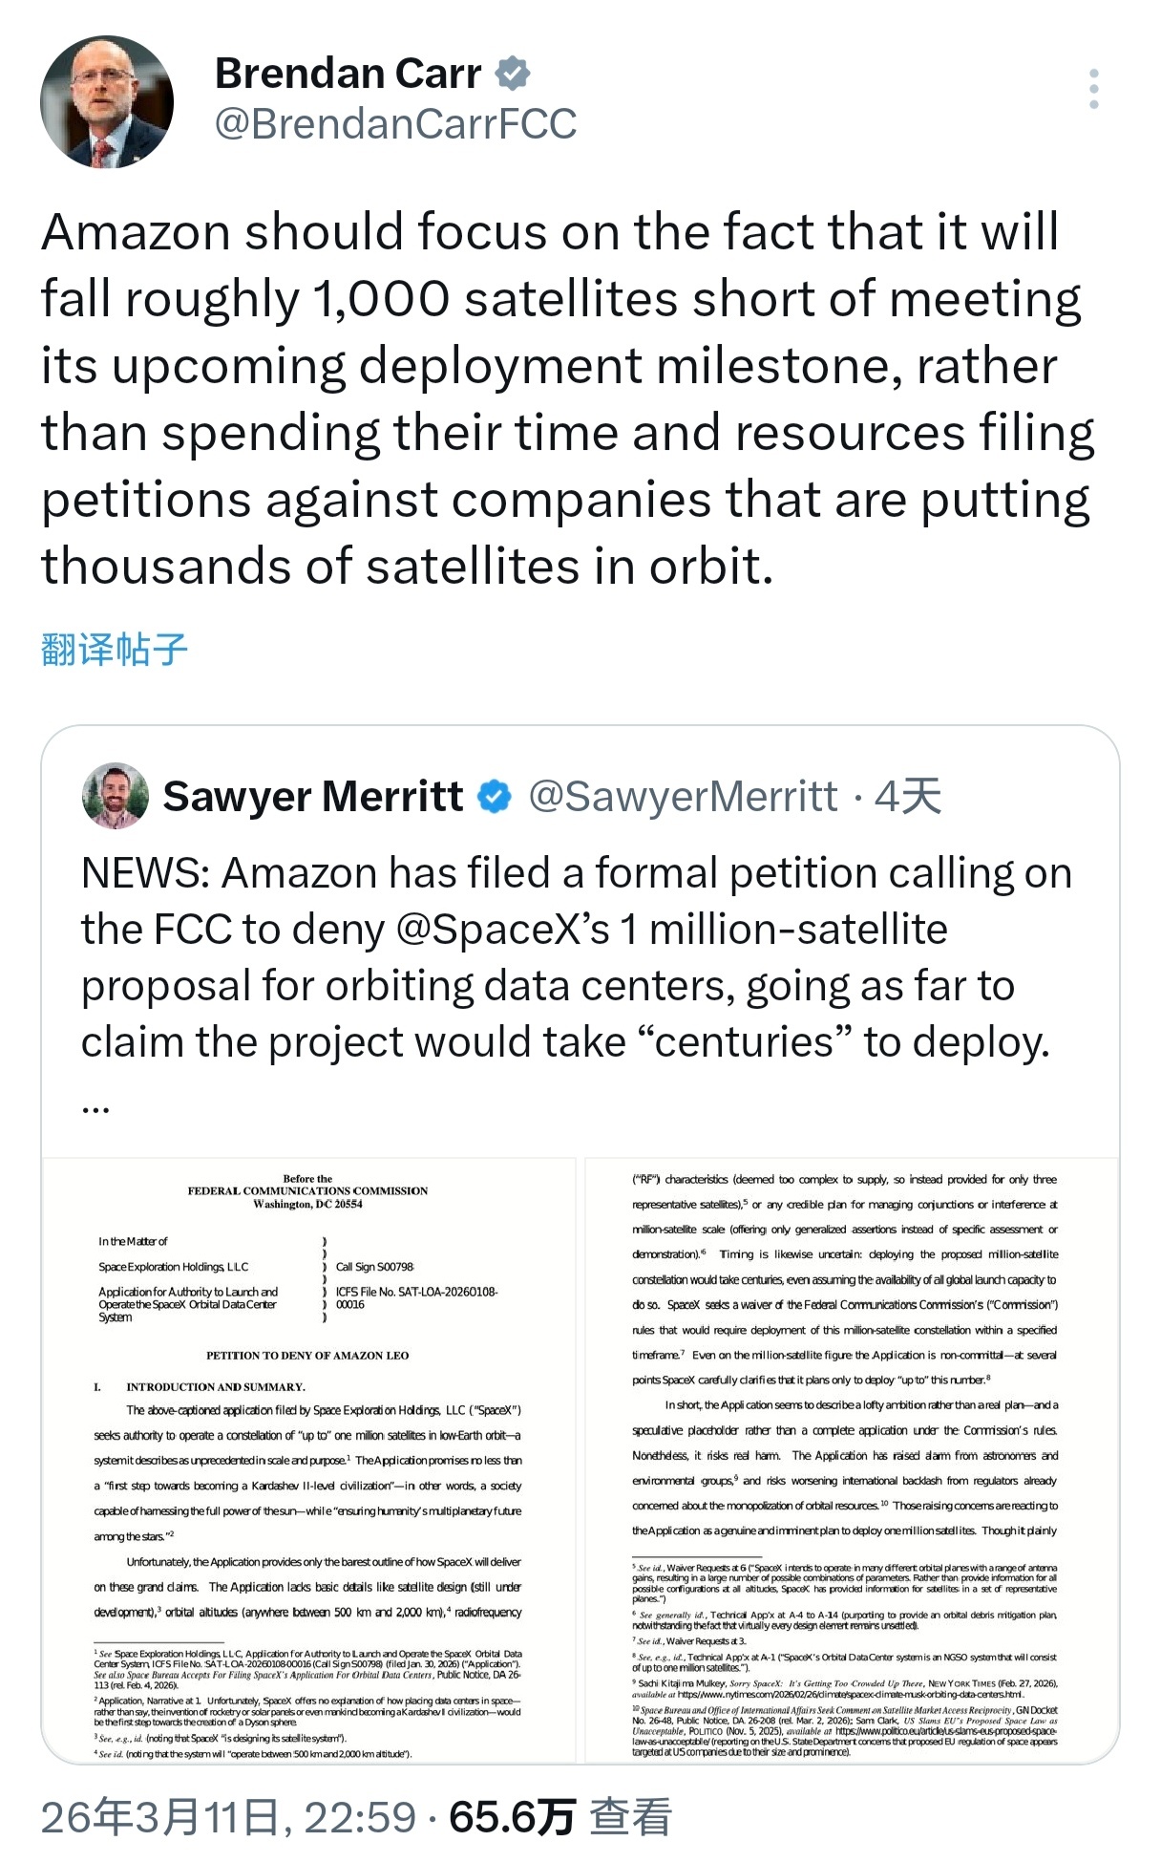Click the Brendan Carr display name
Screen dimensions: 1161x1862
(348, 74)
